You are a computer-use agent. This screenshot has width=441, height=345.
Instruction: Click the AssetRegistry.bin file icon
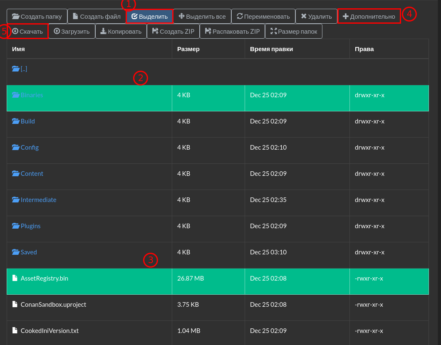click(x=15, y=278)
